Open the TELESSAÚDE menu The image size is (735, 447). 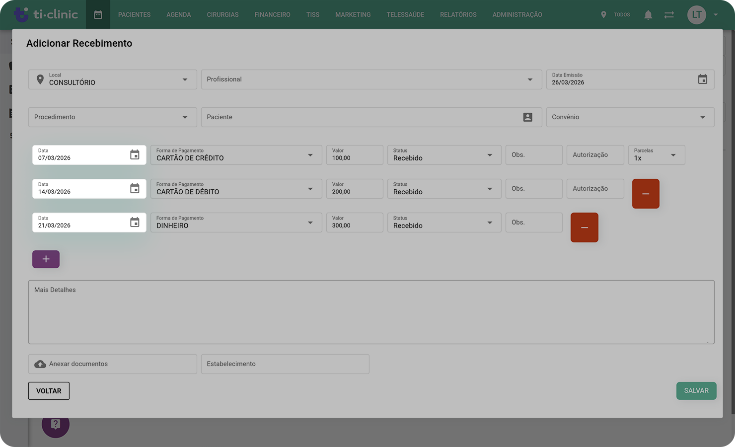[x=405, y=15]
